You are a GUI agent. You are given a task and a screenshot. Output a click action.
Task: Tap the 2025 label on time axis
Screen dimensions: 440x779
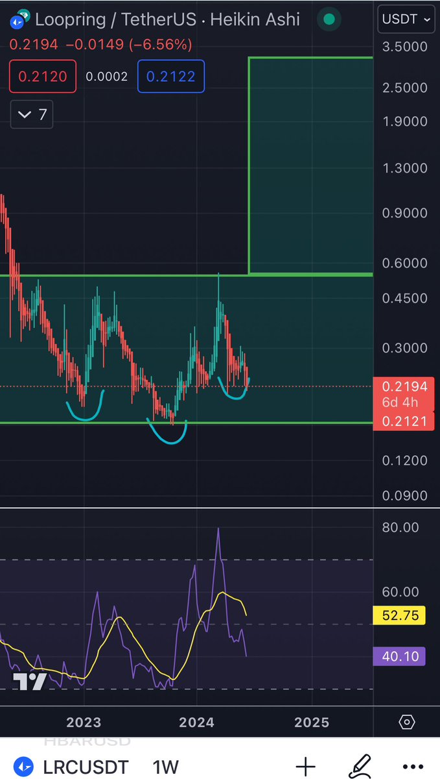[311, 723]
